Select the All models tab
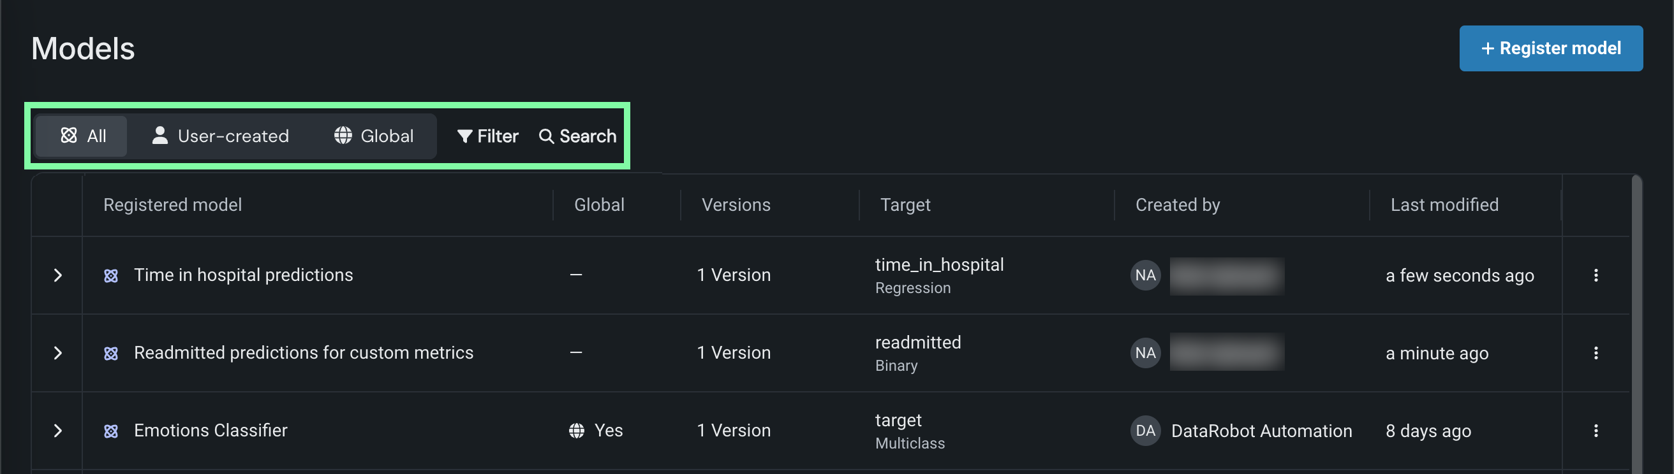Image resolution: width=1674 pixels, height=474 pixels. (82, 136)
